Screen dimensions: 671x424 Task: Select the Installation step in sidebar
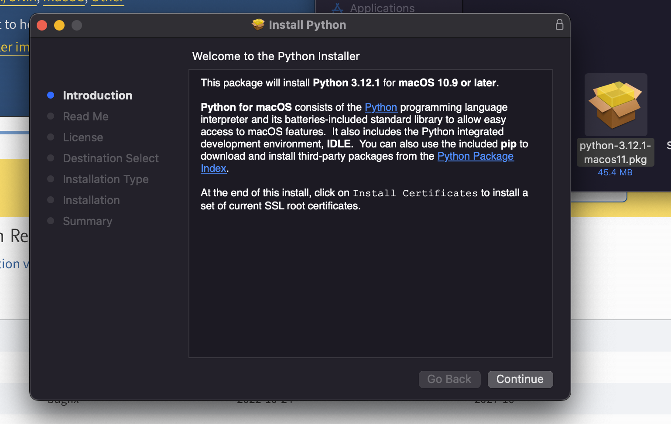[x=91, y=200]
